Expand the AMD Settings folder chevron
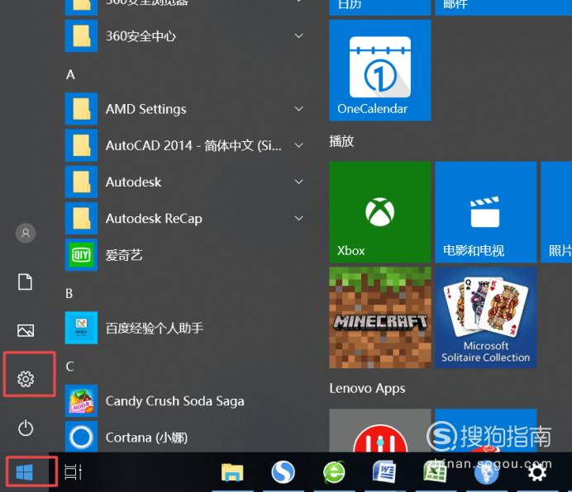Viewport: 572px width, 492px height. click(298, 109)
